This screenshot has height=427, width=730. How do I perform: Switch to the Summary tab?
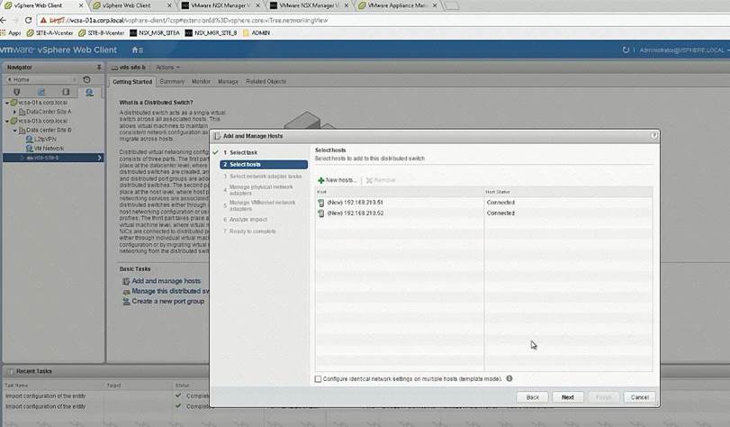click(x=172, y=81)
